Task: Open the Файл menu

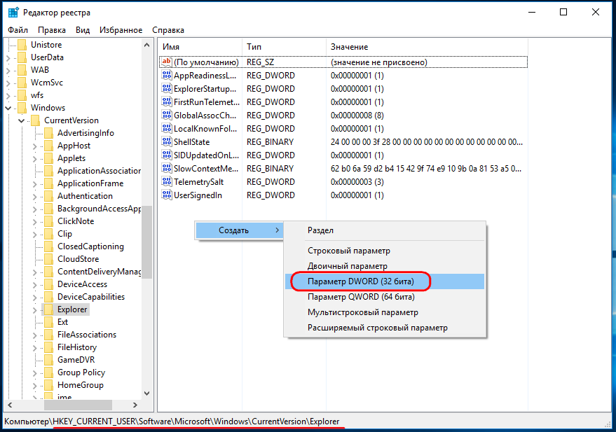Action: (18, 30)
